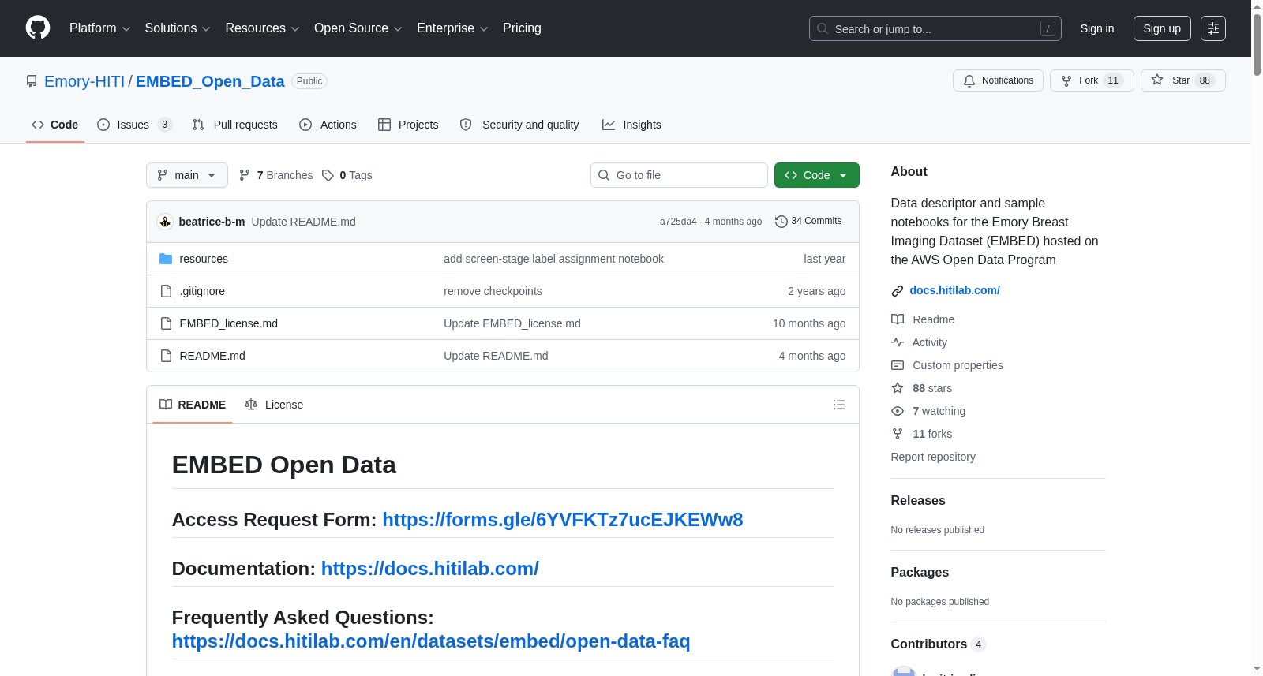
Task: Open the appearance settings icon button
Action: (x=1213, y=28)
